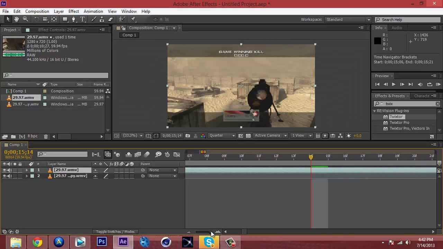Open the Active Camera dropdown
Screen dimensions: 443x249
(270, 136)
